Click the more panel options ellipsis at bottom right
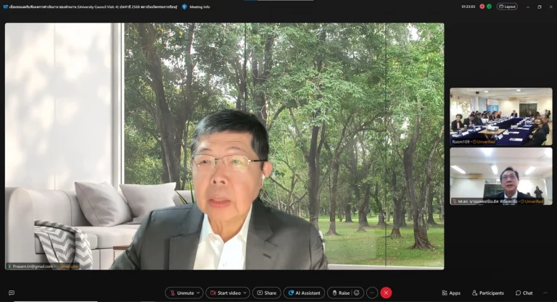The height and width of the screenshot is (302, 557). (545, 293)
